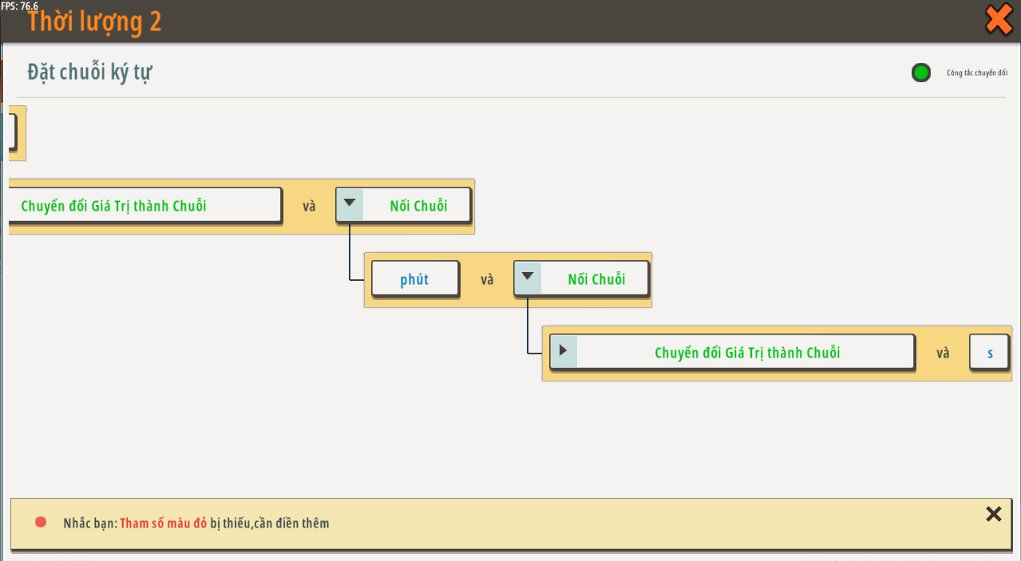Edit the s text field
The height and width of the screenshot is (561, 1021).
pyautogui.click(x=990, y=353)
